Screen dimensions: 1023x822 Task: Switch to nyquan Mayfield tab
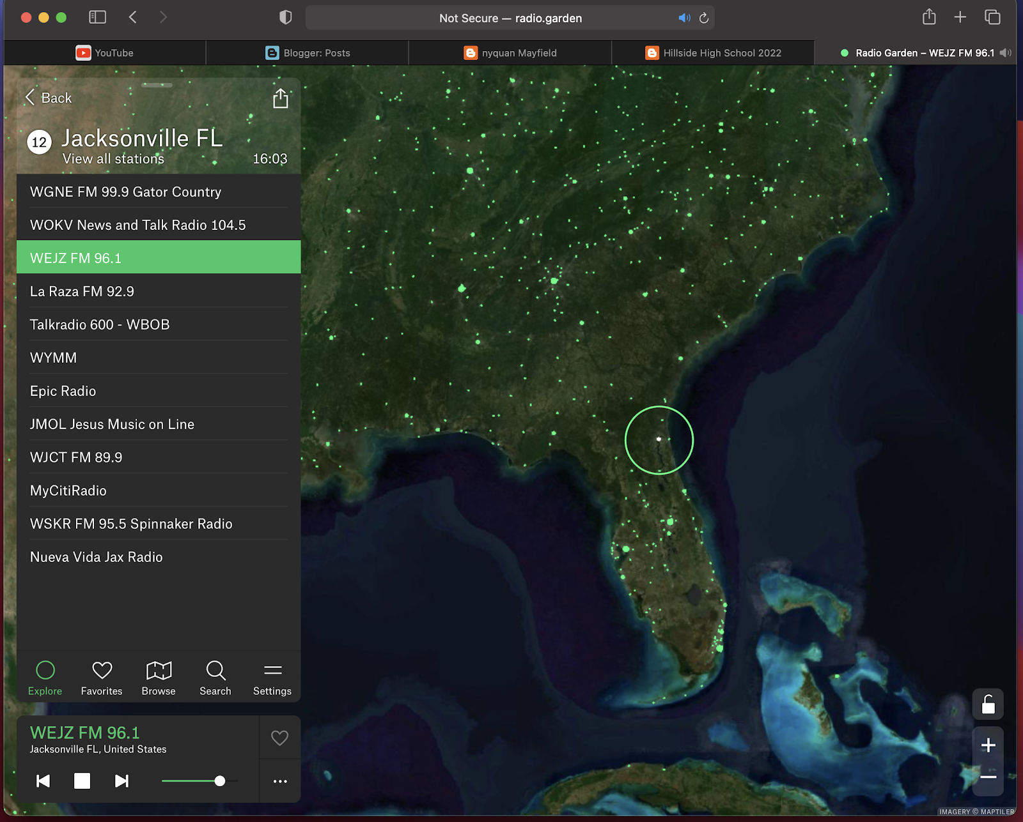point(510,53)
